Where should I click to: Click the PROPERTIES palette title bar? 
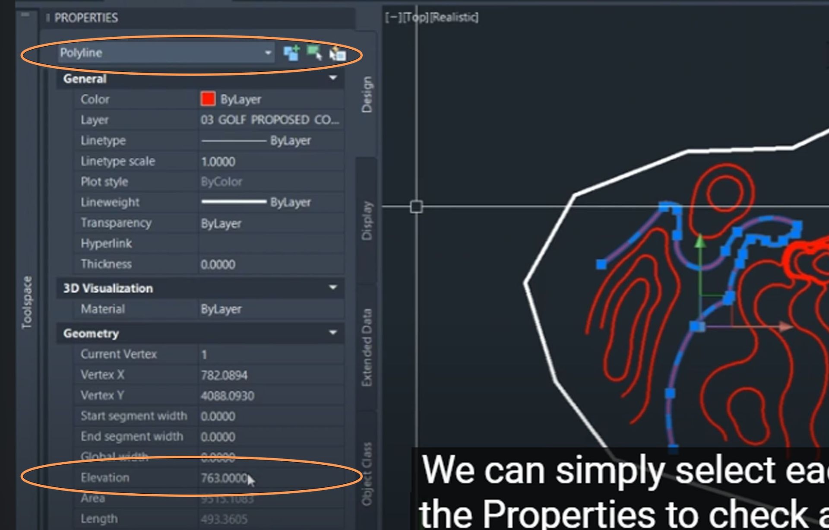(199, 18)
